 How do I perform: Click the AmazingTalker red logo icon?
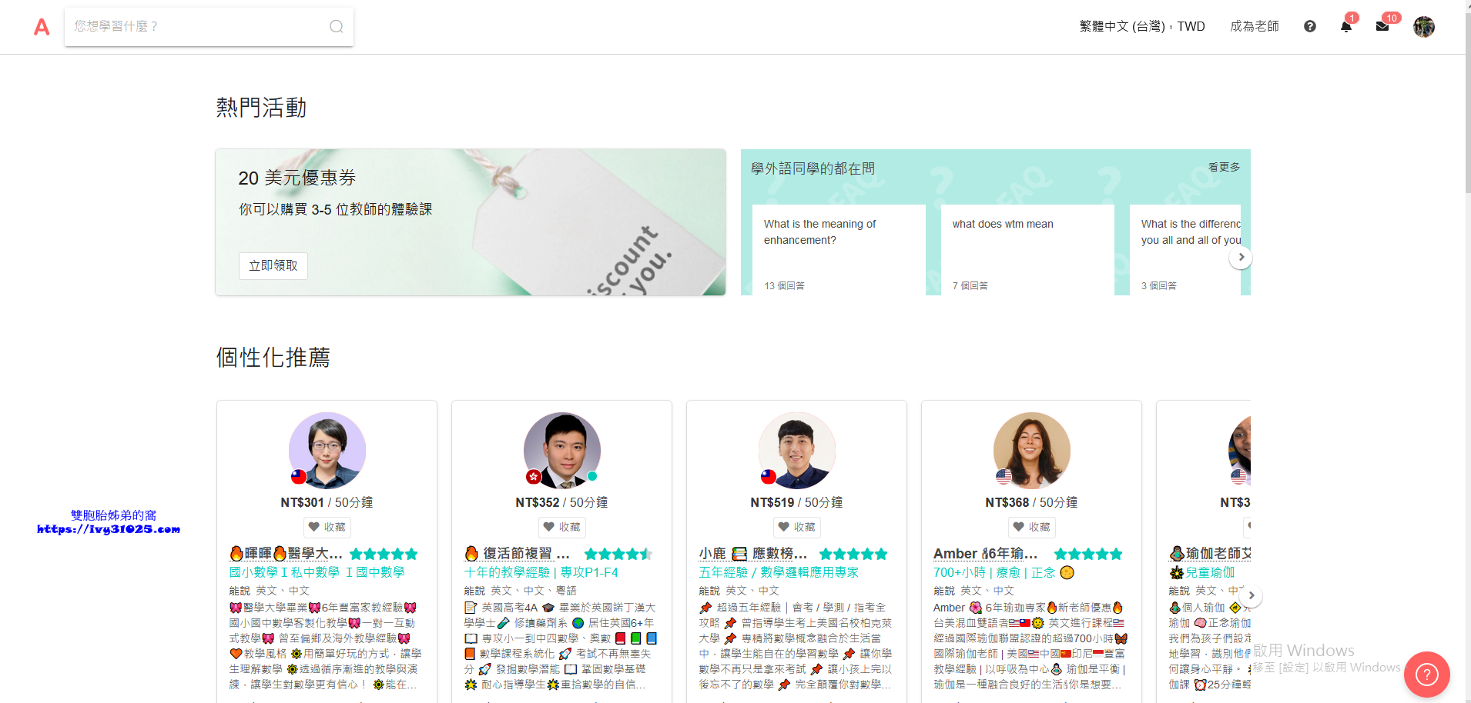42,27
